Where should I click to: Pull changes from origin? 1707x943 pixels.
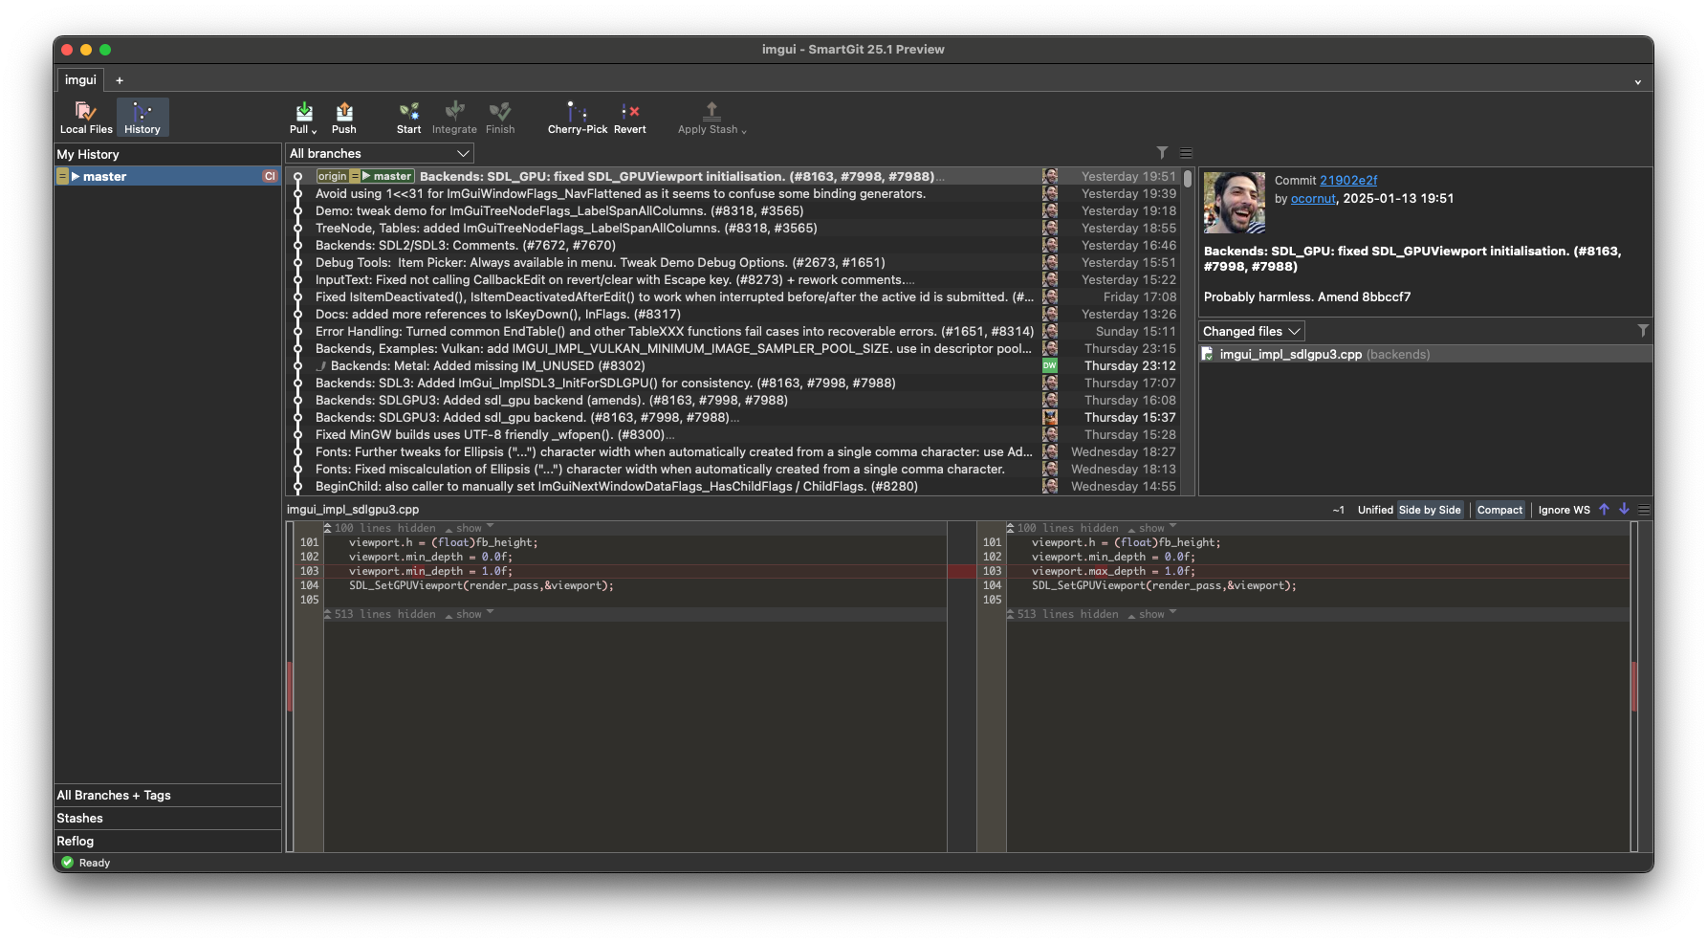tap(300, 117)
